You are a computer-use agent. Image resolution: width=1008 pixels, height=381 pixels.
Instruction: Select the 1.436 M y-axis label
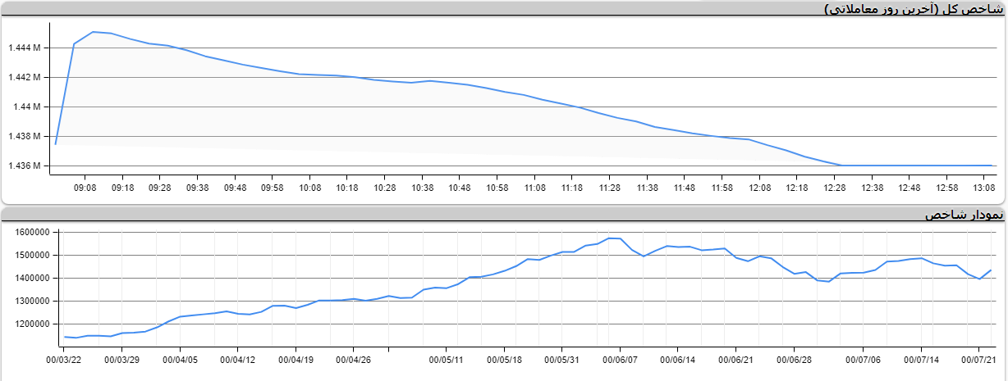click(24, 166)
